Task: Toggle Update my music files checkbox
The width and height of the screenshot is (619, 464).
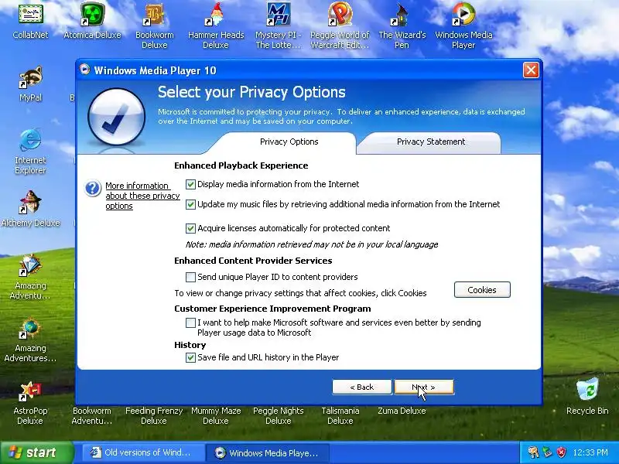Action: tap(190, 204)
